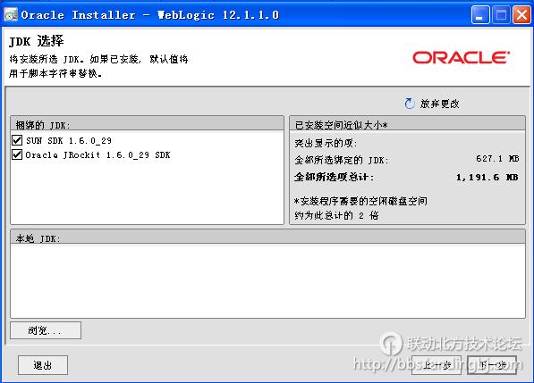The width and height of the screenshot is (534, 383).
Task: Click the 本地 JDK list area
Action: (x=267, y=280)
